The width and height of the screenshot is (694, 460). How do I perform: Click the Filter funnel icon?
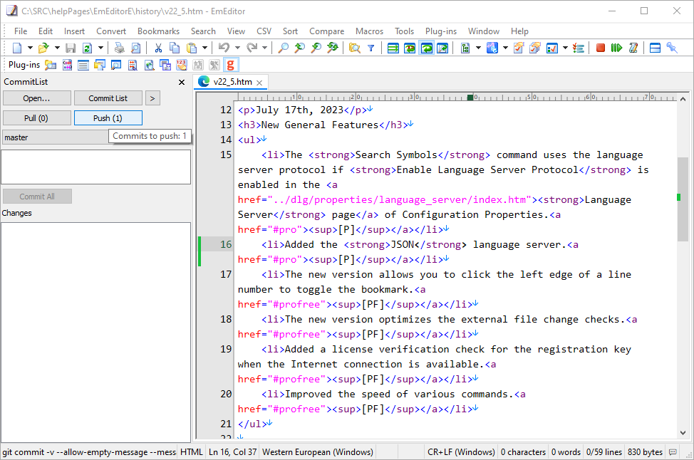(x=371, y=48)
